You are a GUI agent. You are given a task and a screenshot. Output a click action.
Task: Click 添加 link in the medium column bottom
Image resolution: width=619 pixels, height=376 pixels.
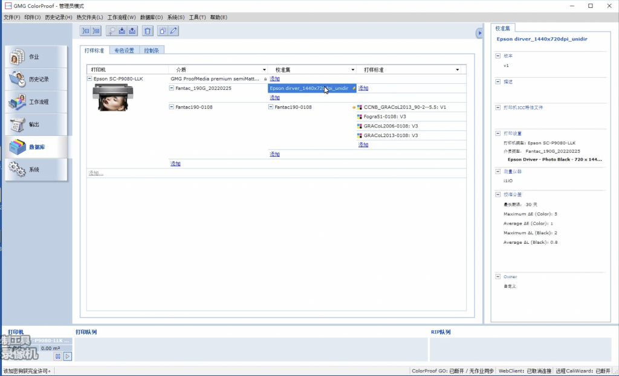[x=175, y=164]
